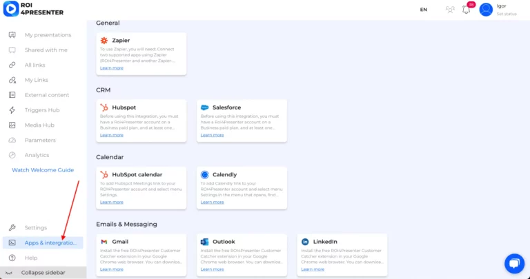
Task: Open Analytics in sidebar
Action: click(37, 155)
